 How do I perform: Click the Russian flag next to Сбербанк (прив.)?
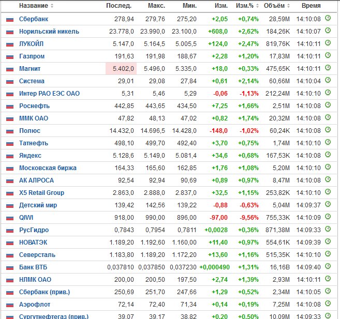pos(10,293)
